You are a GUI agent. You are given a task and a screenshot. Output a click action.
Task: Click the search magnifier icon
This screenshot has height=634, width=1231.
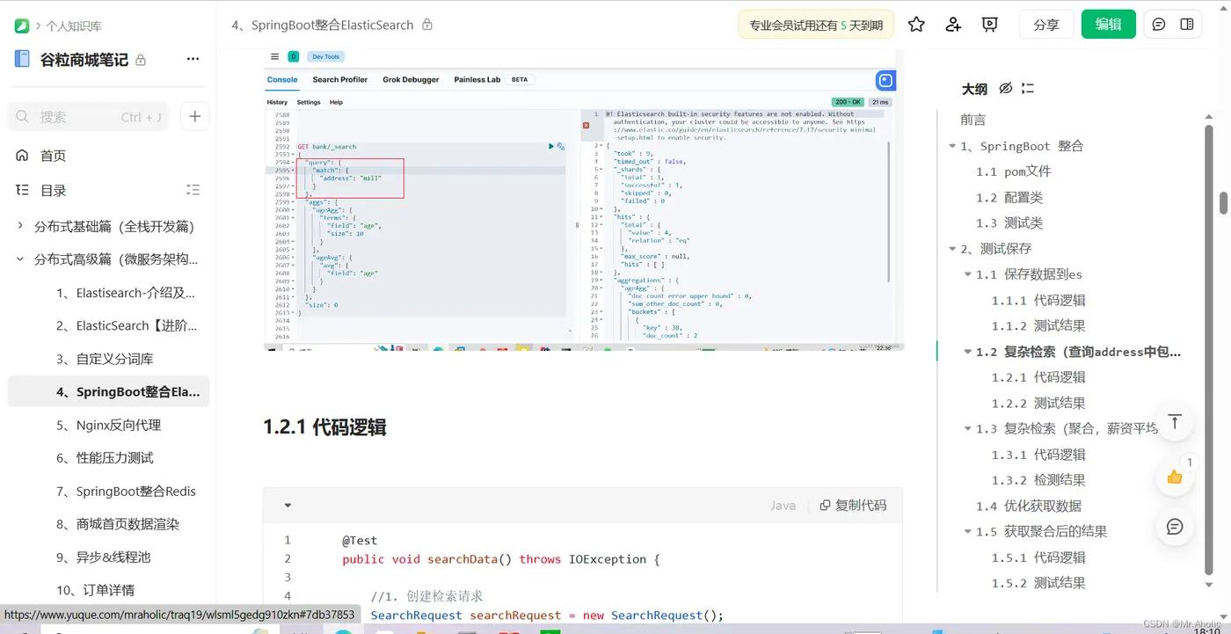pos(23,116)
